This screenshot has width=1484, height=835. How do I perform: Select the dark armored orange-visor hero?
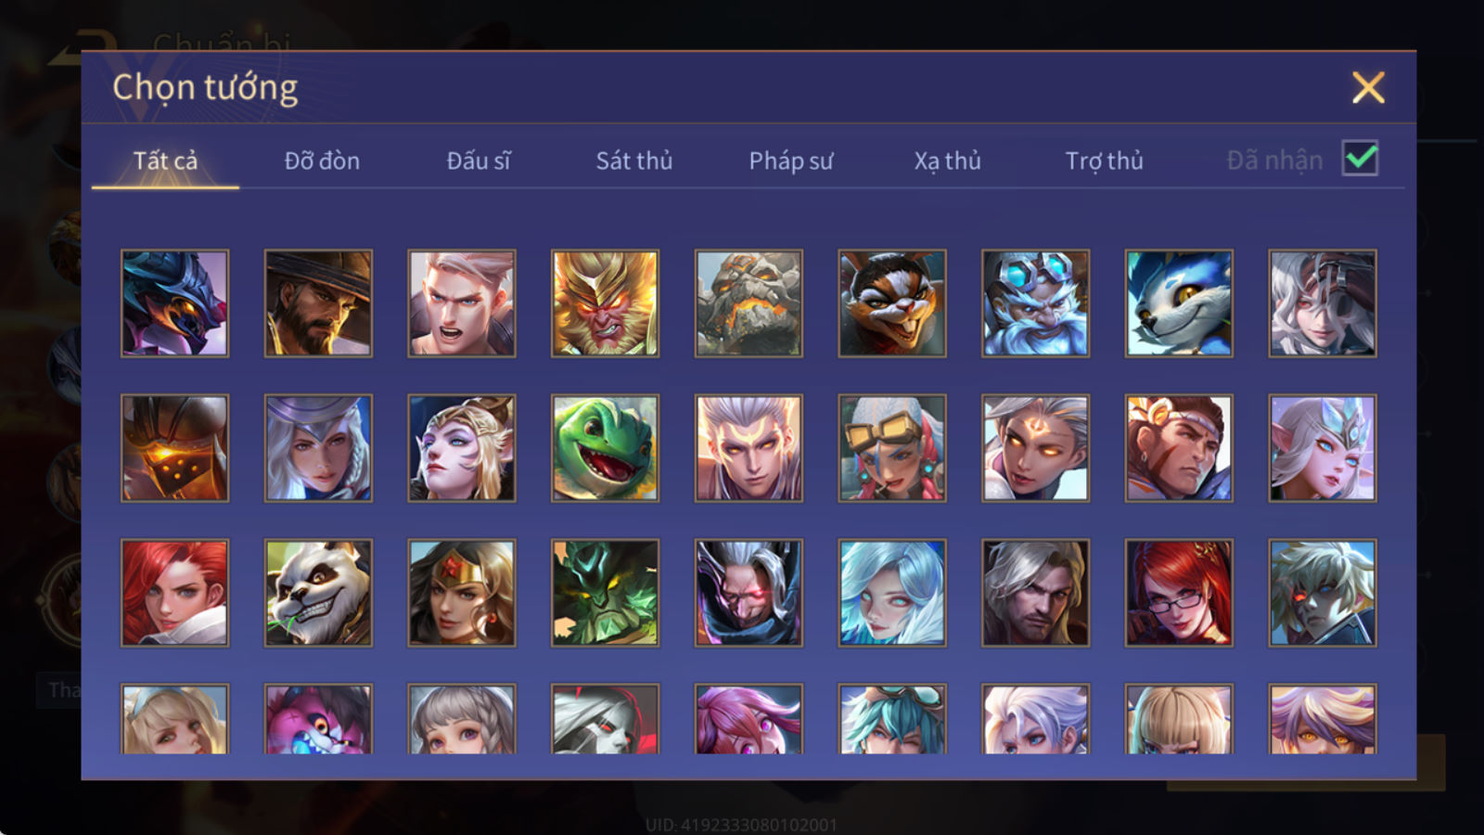(174, 448)
